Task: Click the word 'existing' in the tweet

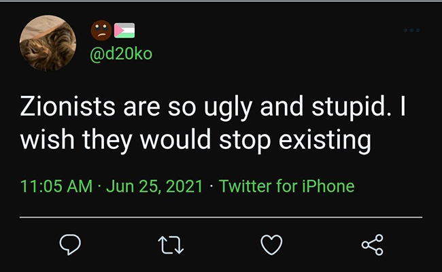Action: (325, 141)
